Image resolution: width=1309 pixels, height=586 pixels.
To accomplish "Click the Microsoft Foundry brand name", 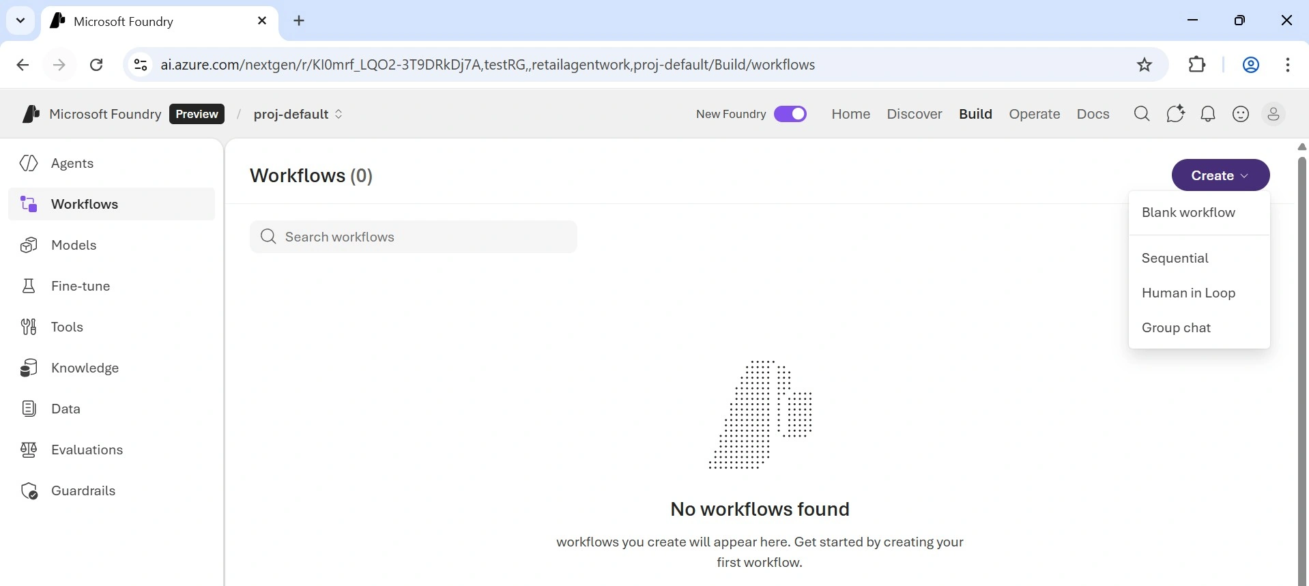I will (105, 114).
